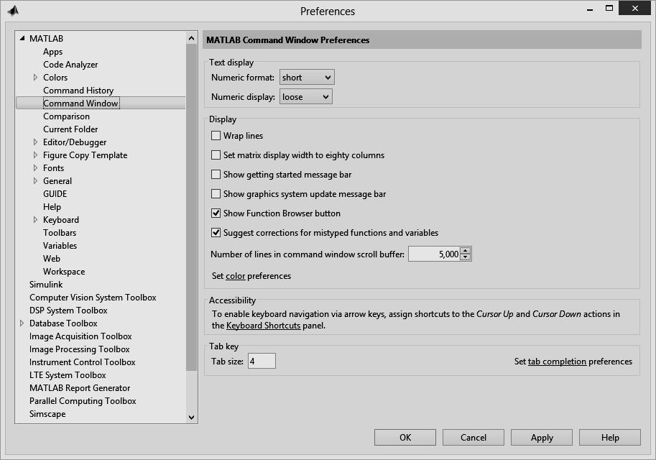Select Parallel Computing Toolbox
This screenshot has height=460, width=656.
pos(83,401)
